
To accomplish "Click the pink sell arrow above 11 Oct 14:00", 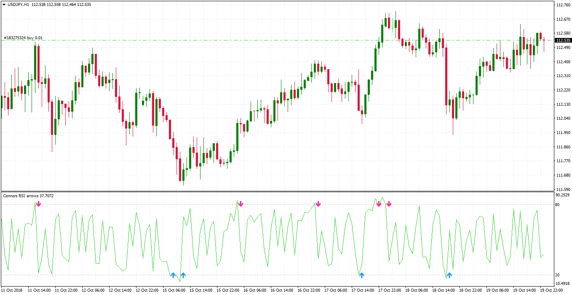I will tap(38, 204).
